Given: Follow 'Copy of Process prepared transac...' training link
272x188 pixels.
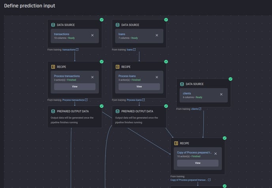Looking at the screenshot, I should pyautogui.click(x=189, y=180).
